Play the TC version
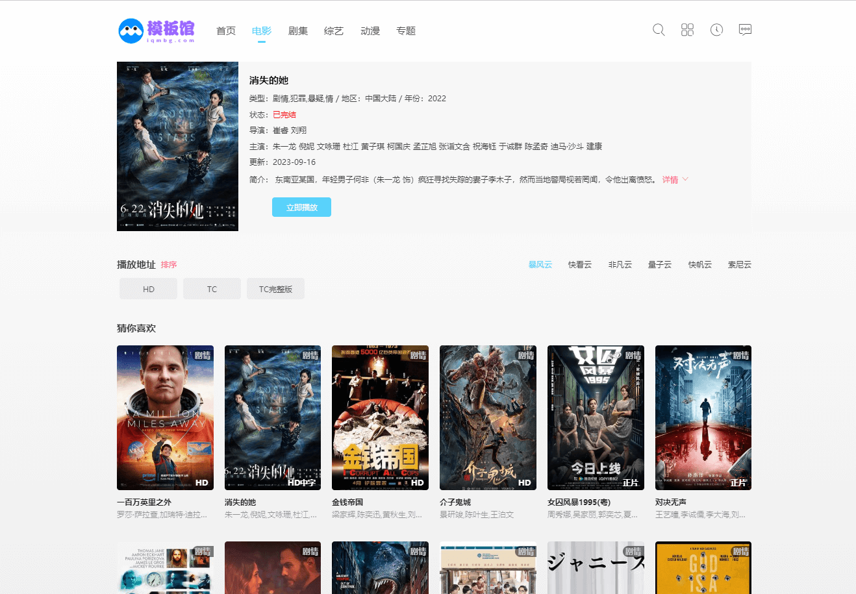Viewport: 856px width, 594px height. pyautogui.click(x=212, y=289)
